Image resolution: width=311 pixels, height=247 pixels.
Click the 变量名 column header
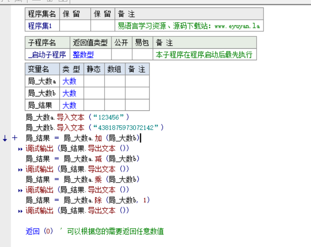coord(42,69)
